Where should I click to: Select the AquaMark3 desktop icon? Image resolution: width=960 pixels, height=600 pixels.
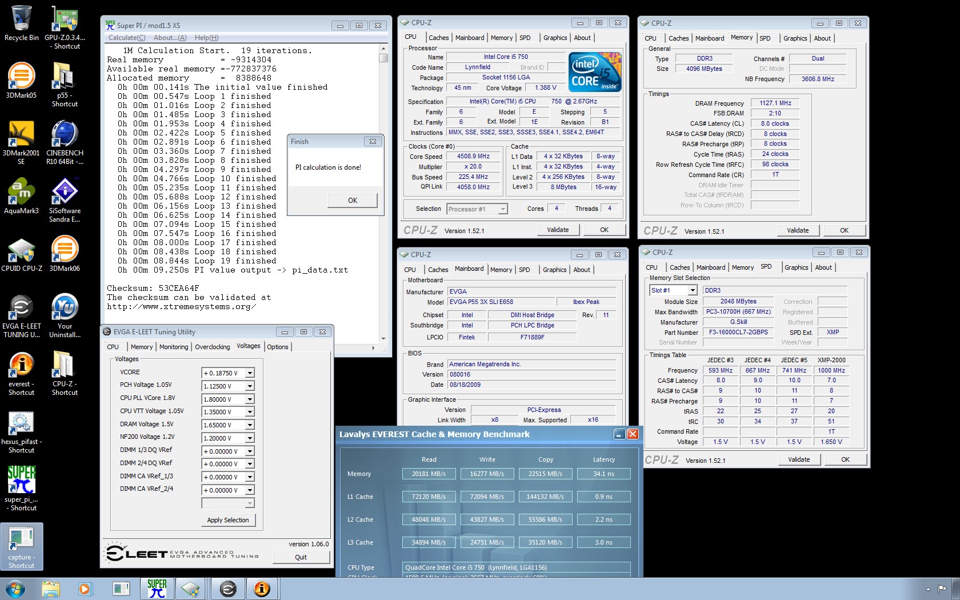tap(21, 196)
